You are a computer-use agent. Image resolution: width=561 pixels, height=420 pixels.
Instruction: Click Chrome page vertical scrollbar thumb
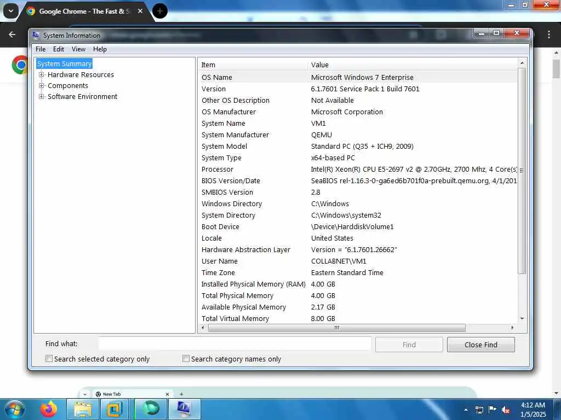557,68
